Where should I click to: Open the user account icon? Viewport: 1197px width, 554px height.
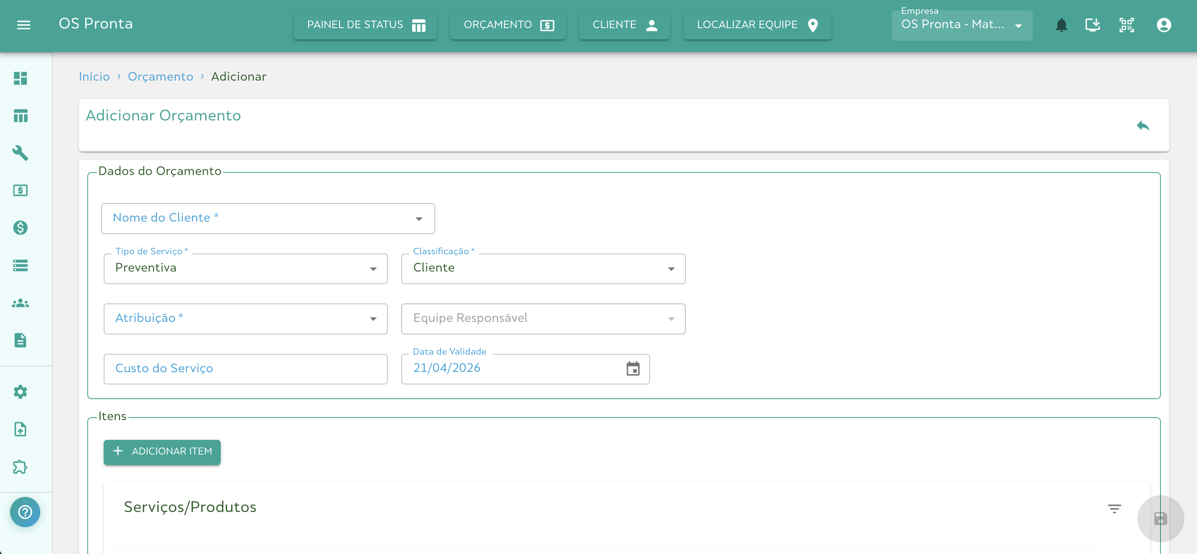1163,25
